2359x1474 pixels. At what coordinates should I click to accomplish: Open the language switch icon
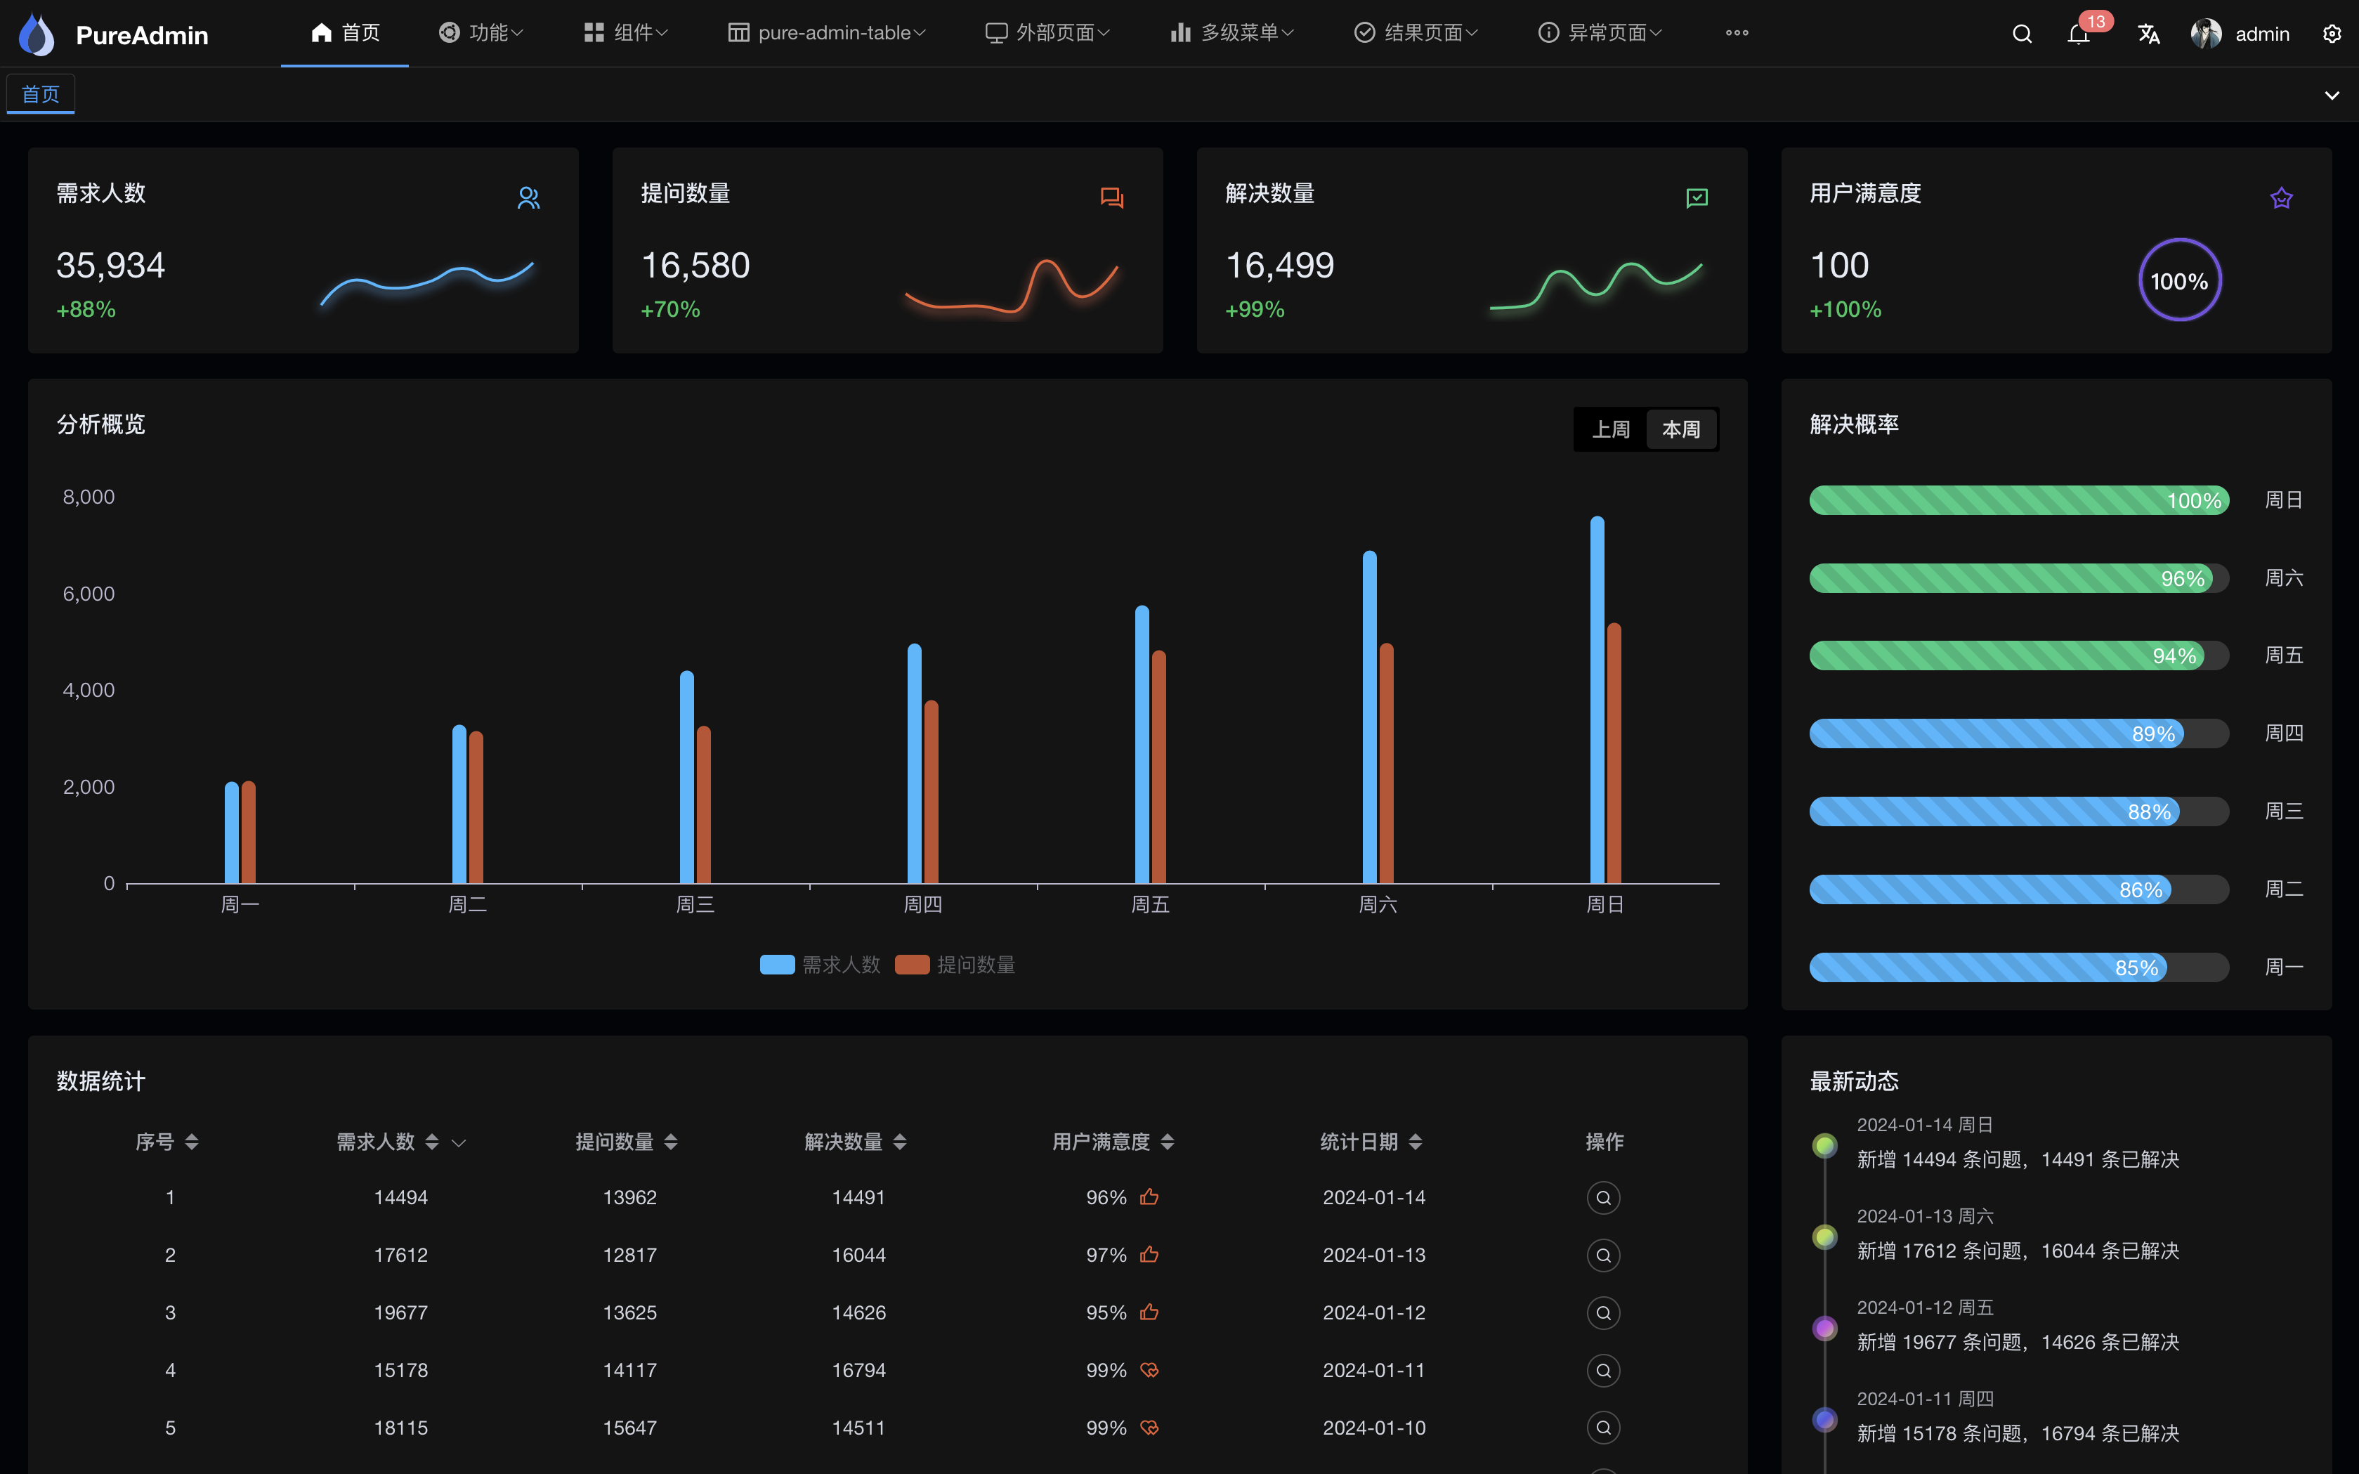tap(2148, 33)
